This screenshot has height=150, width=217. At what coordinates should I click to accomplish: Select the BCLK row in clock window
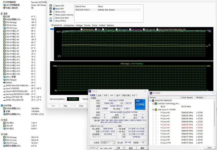click(x=175, y=107)
